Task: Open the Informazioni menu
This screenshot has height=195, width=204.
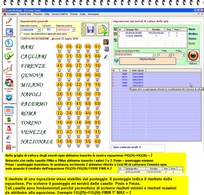Action: [x=93, y=14]
